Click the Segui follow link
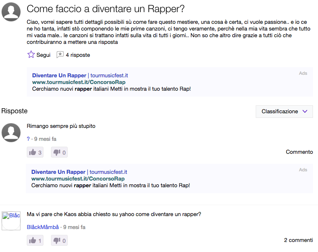This screenshot has width=318, height=252. click(43, 55)
